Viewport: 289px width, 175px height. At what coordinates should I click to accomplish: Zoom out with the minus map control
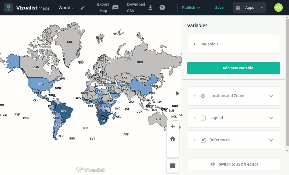tap(173, 151)
